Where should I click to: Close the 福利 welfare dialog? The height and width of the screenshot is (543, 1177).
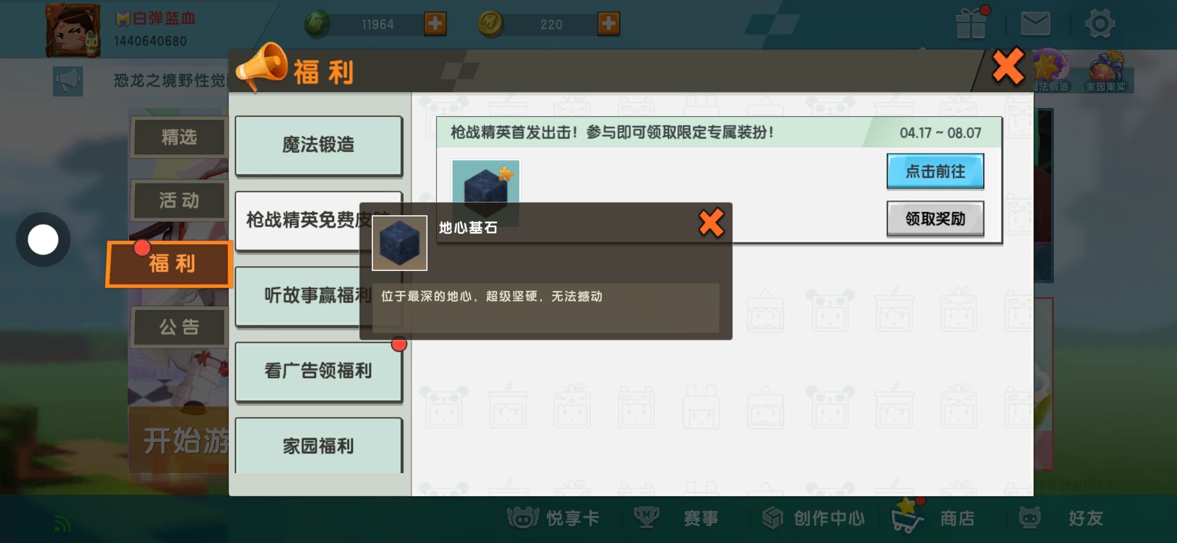tap(1008, 66)
